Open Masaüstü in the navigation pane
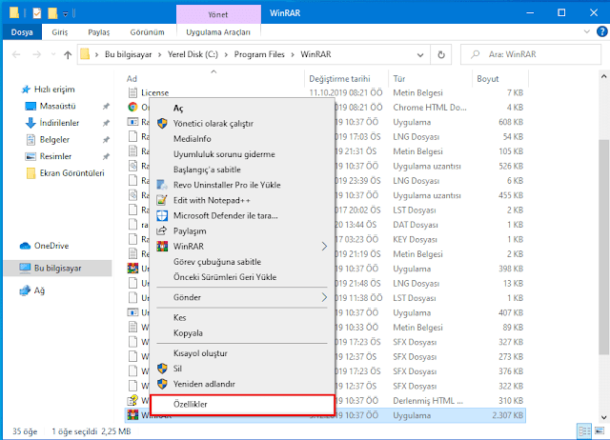Viewport: 610px width, 440px height. [x=57, y=106]
